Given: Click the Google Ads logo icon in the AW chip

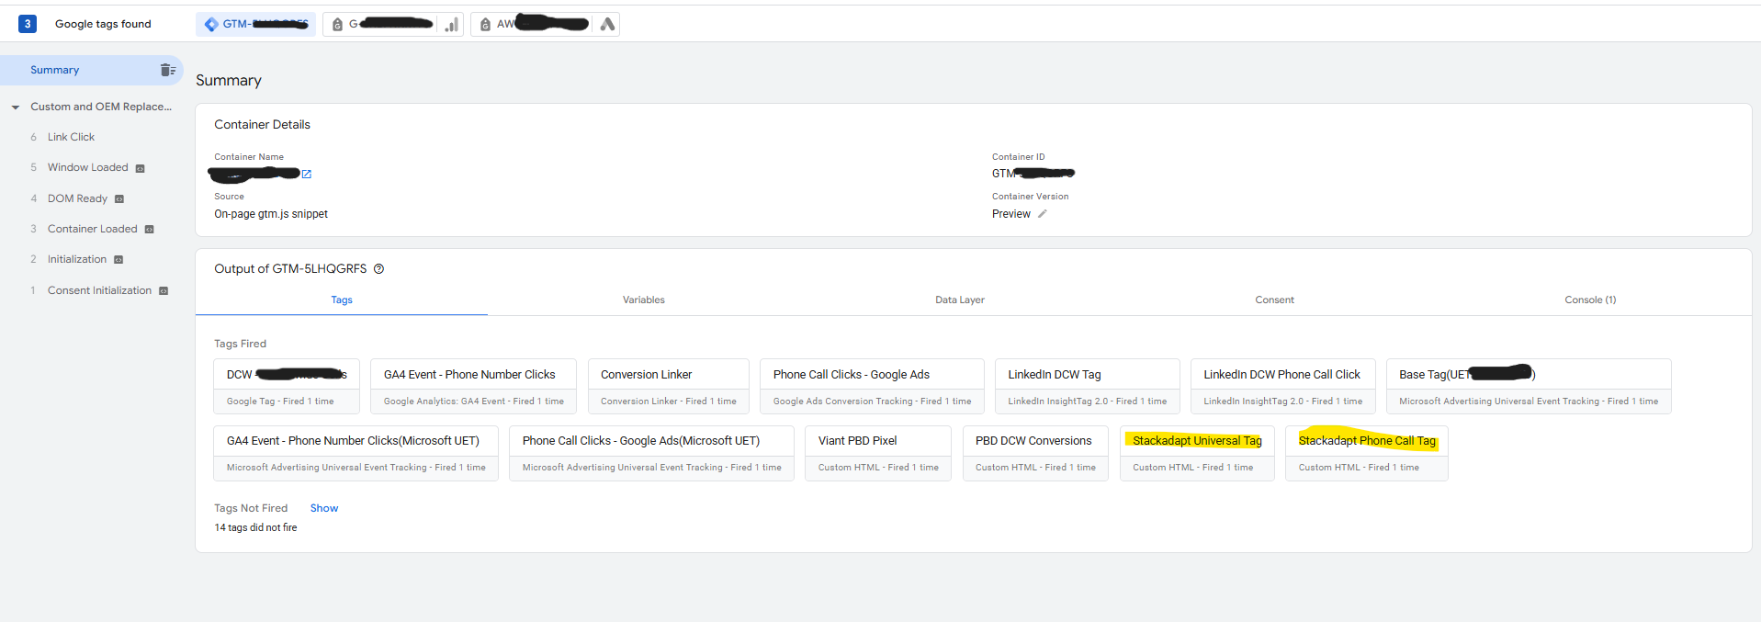Looking at the screenshot, I should 607,25.
